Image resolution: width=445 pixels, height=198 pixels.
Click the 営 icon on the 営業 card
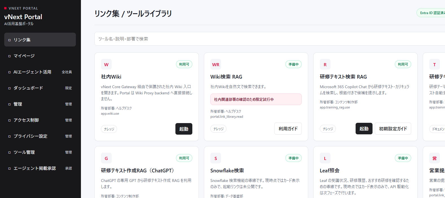[x=435, y=158]
